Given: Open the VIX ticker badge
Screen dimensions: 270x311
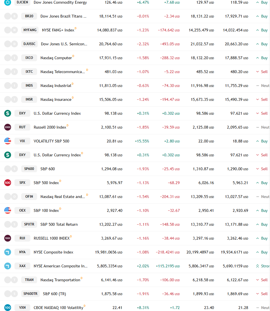Looking at the screenshot, I should pyautogui.click(x=22, y=141).
